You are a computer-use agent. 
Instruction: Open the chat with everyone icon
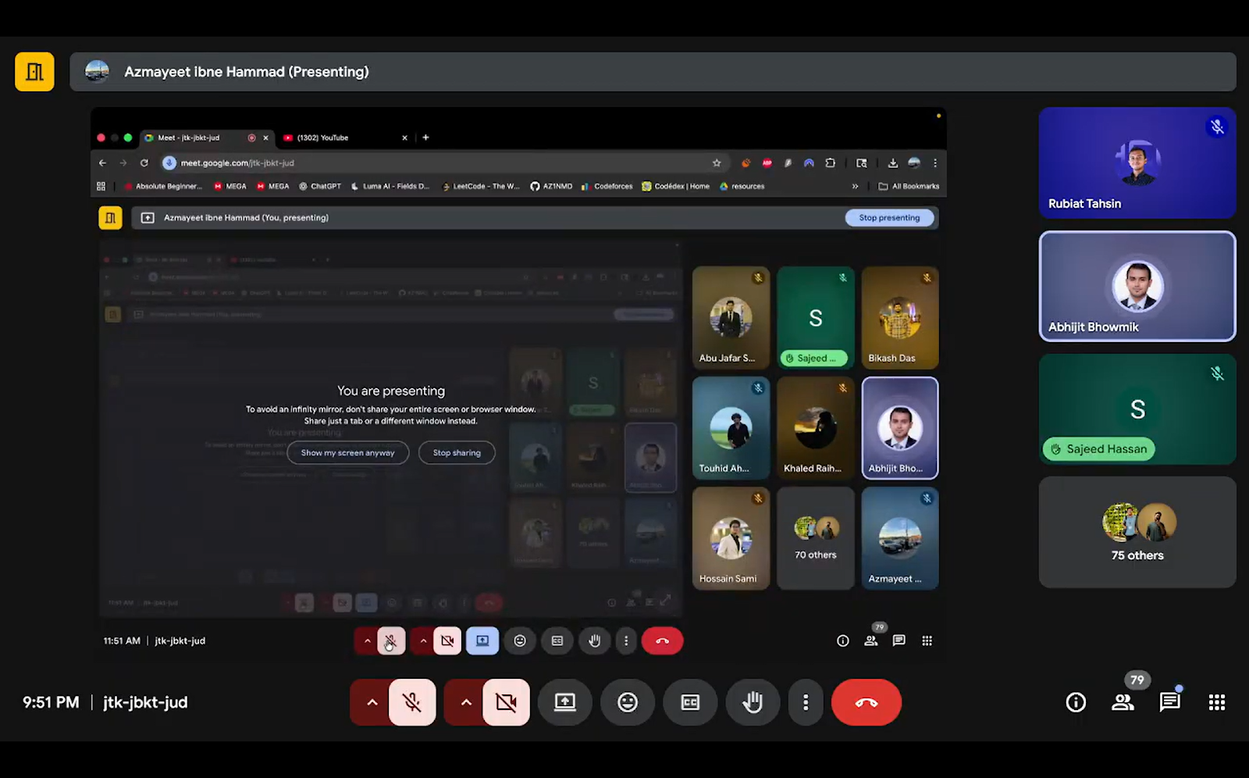[x=1169, y=702]
